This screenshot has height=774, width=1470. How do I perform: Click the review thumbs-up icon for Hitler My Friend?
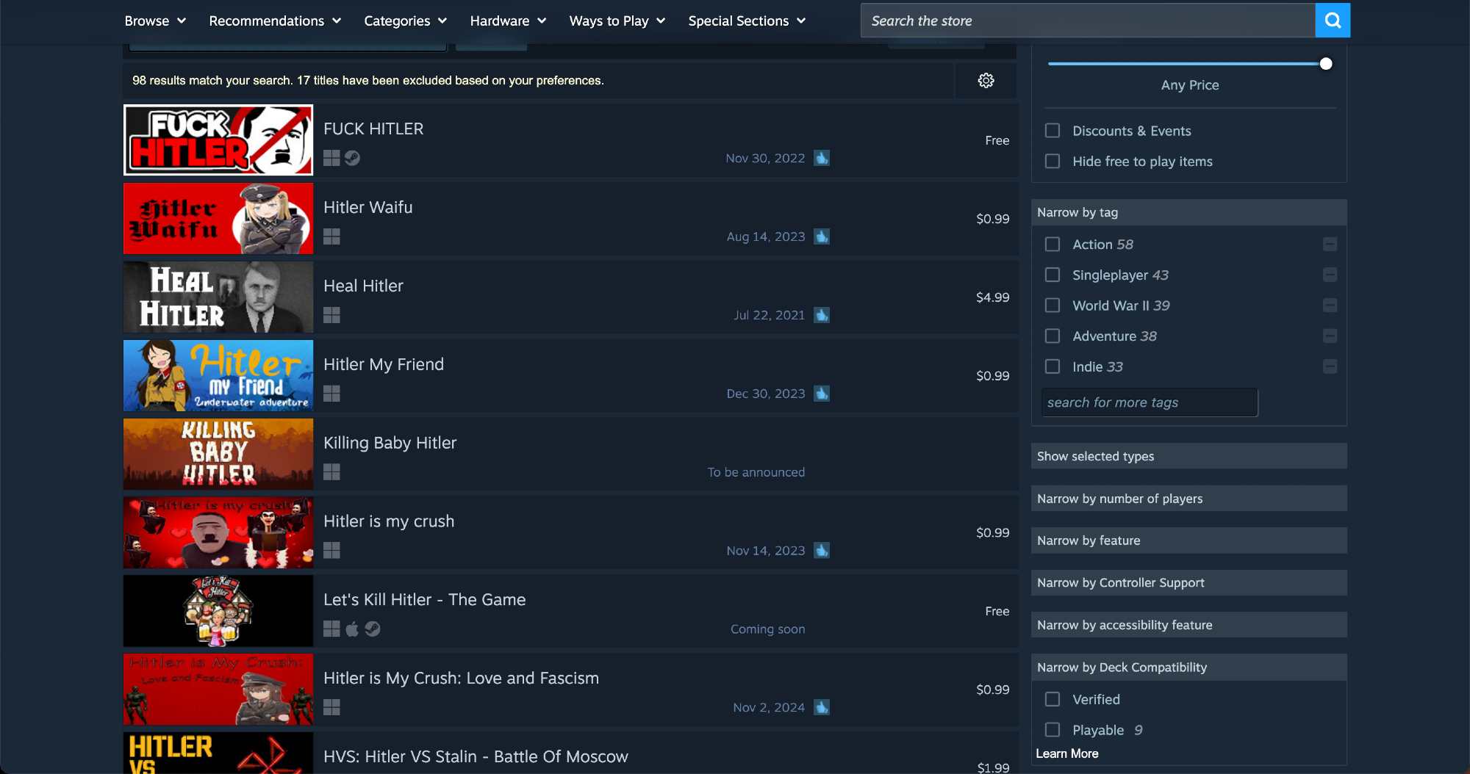coord(822,394)
